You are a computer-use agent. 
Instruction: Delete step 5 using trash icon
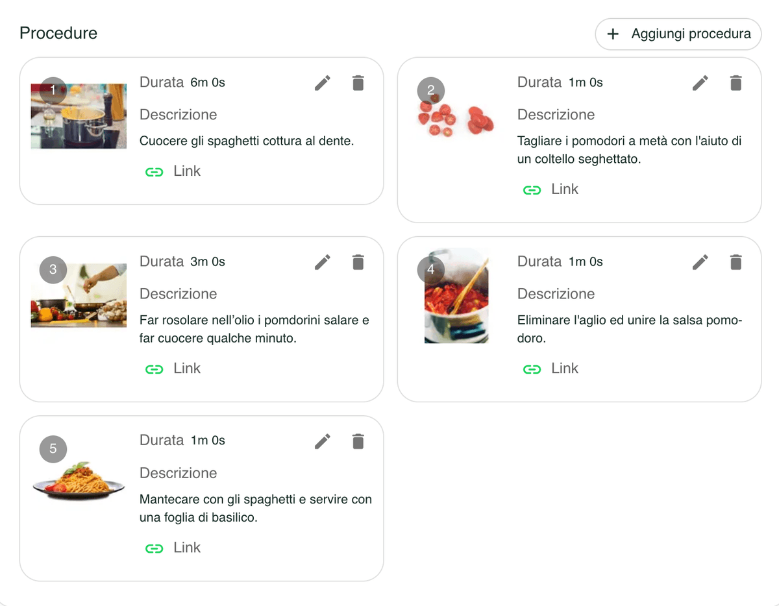coord(358,441)
